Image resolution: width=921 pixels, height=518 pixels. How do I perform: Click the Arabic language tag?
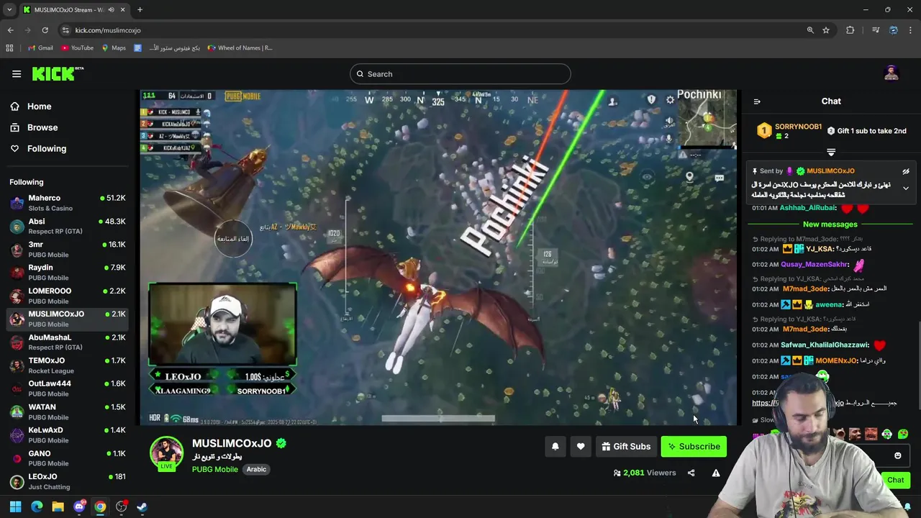(x=256, y=469)
